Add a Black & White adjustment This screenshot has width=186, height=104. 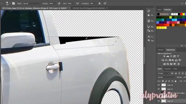[169, 60]
